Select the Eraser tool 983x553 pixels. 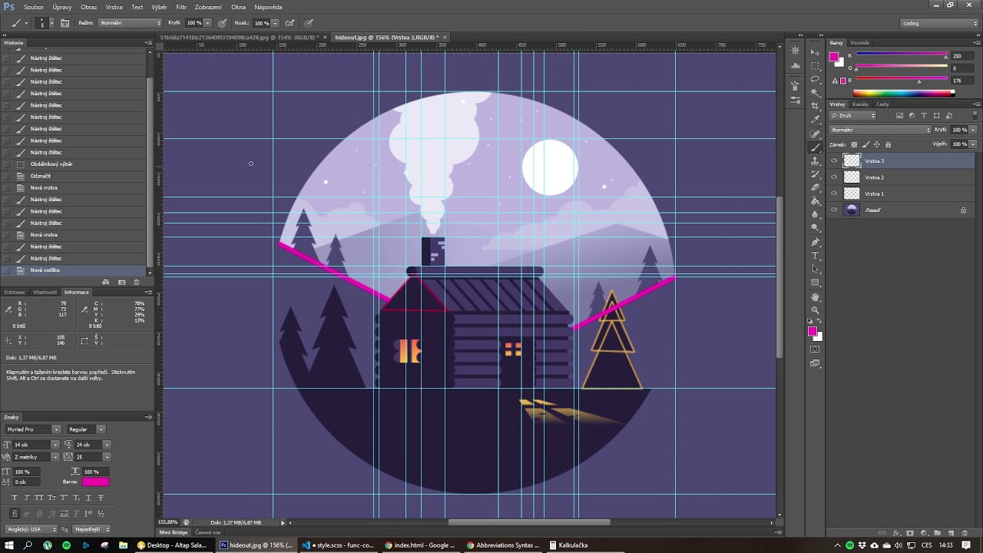pyautogui.click(x=815, y=187)
